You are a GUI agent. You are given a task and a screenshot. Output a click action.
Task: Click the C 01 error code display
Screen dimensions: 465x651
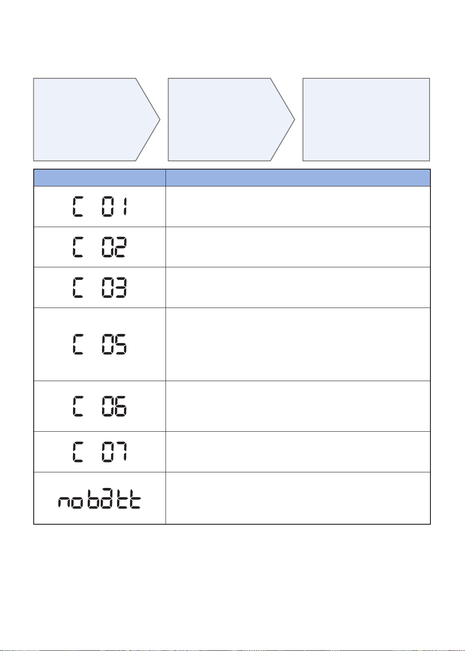point(99,206)
